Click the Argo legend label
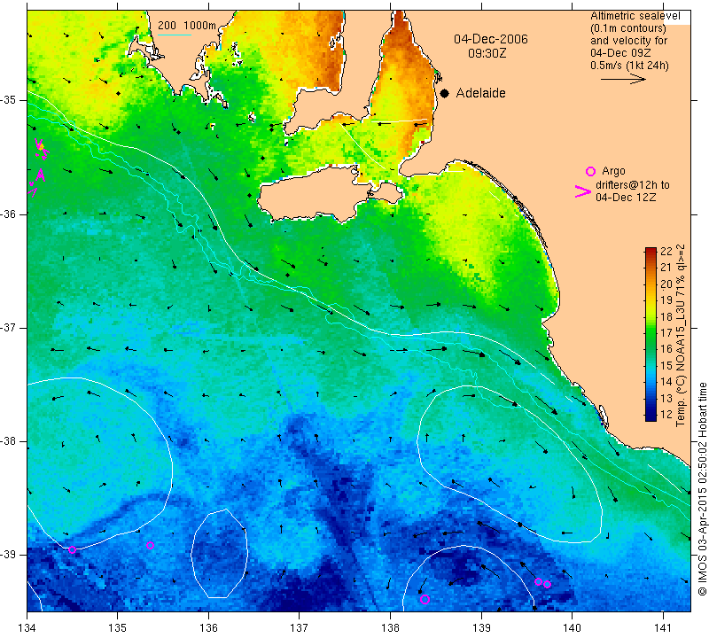This screenshot has height=638, width=709. [x=613, y=171]
